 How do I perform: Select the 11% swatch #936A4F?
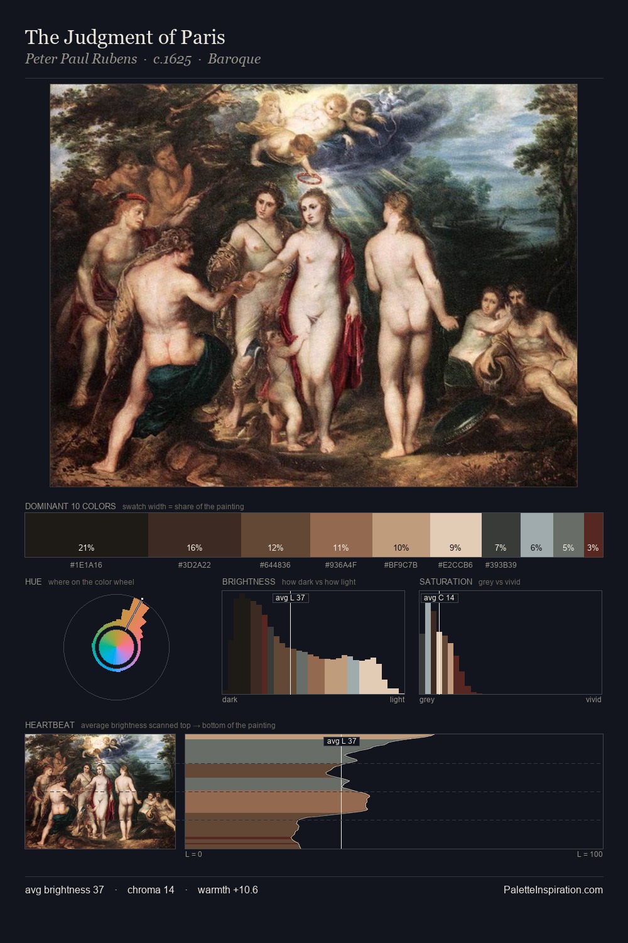(x=341, y=535)
